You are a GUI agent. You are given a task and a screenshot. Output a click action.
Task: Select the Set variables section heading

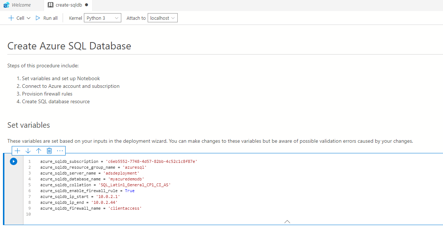click(29, 125)
